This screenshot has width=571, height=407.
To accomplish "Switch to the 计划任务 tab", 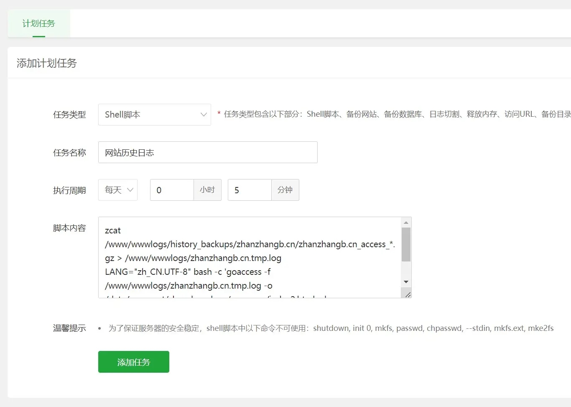I will [39, 24].
